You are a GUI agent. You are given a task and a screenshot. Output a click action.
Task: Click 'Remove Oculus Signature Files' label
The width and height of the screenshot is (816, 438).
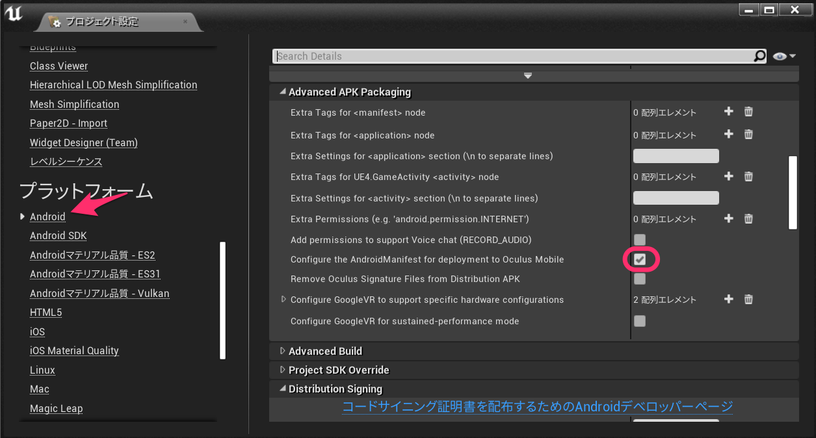(405, 279)
